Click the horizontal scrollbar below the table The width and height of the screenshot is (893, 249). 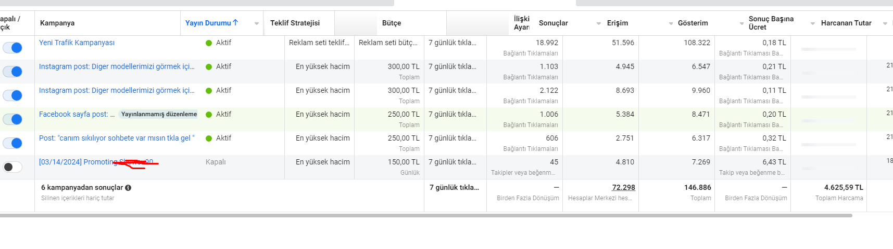click(x=426, y=215)
